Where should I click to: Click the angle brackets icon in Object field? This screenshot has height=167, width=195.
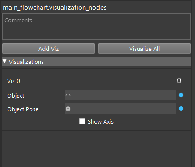click(68, 95)
